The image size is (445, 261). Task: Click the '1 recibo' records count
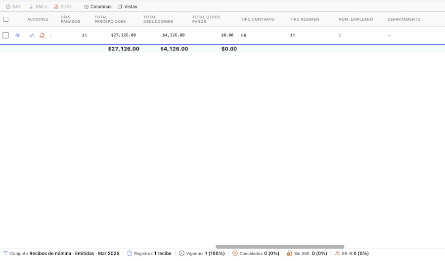click(163, 254)
